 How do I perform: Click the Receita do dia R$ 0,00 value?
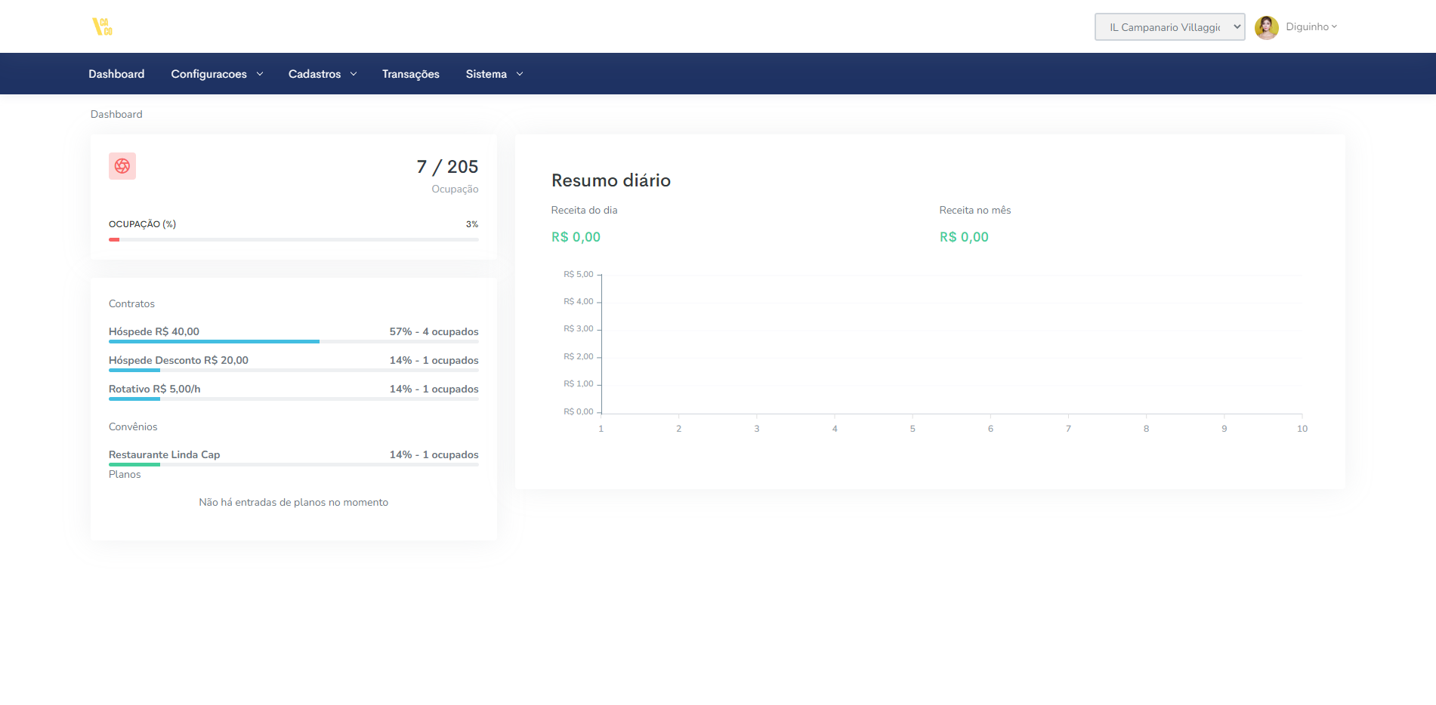[x=576, y=237]
